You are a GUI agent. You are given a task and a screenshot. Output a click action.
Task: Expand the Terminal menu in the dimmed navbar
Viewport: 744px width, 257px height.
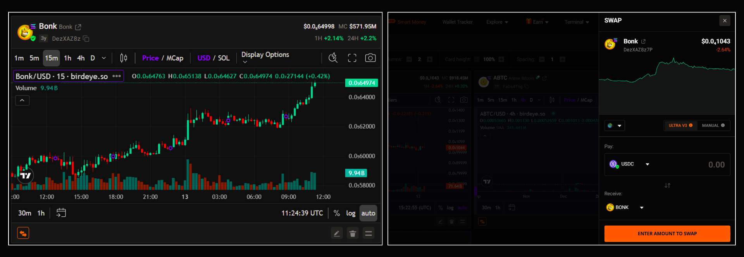577,22
